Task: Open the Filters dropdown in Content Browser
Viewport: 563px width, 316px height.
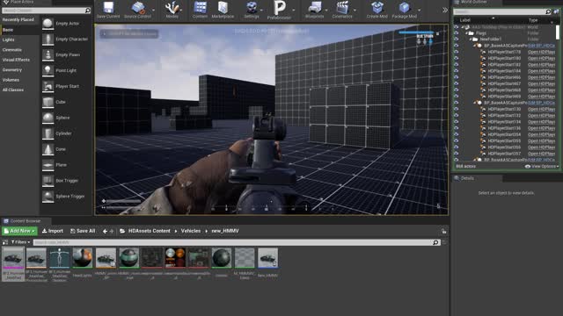Action: tap(20, 242)
